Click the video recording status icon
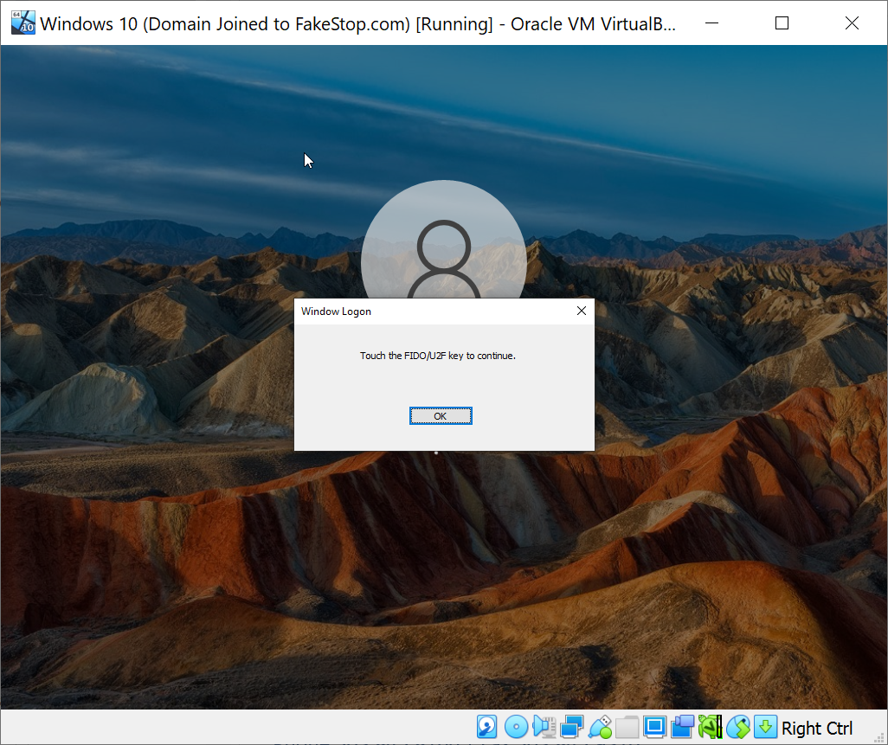Viewport: 888px width, 745px height. point(682,727)
